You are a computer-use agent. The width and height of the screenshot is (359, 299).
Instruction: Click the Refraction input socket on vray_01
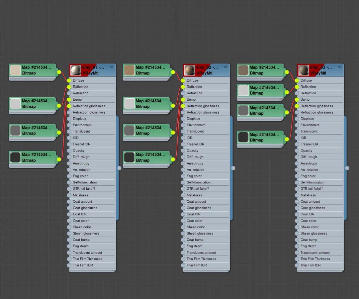point(69,93)
